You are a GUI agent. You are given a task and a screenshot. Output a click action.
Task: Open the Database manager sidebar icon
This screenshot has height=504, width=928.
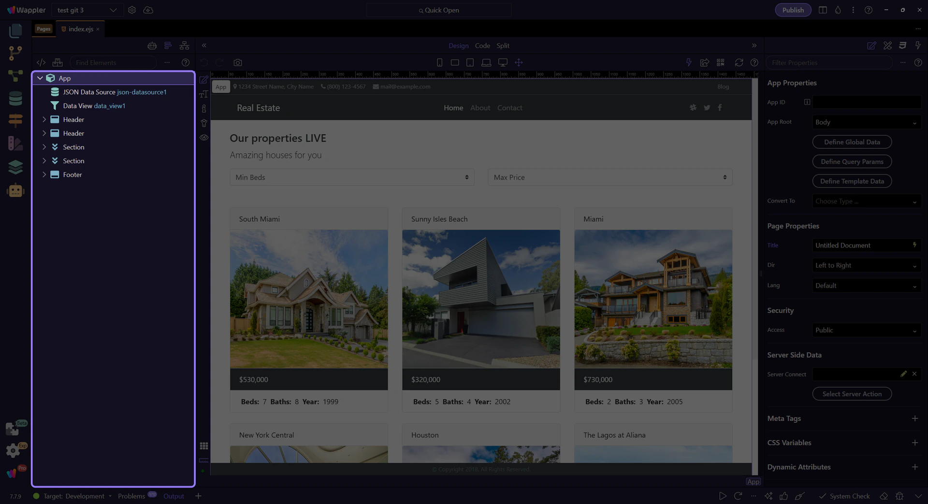coord(15,99)
